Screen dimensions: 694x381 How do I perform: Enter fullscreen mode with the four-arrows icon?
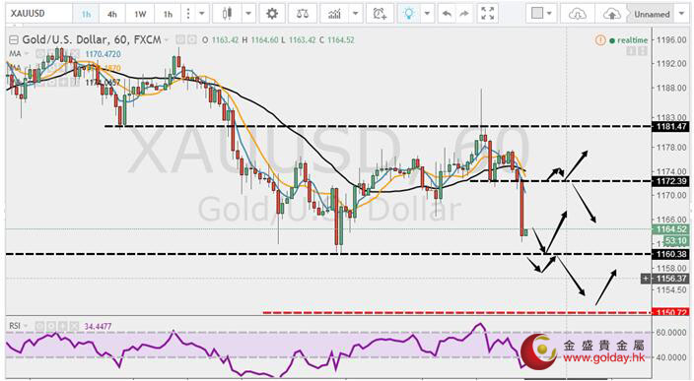click(x=487, y=14)
